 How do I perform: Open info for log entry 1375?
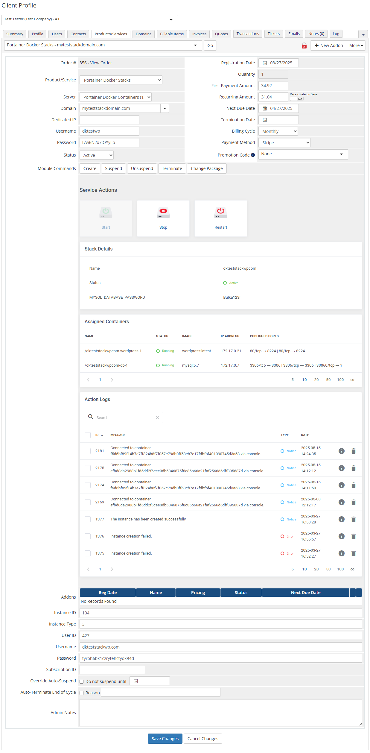click(x=342, y=553)
